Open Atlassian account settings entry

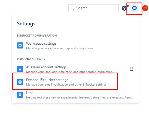coord(75,69)
